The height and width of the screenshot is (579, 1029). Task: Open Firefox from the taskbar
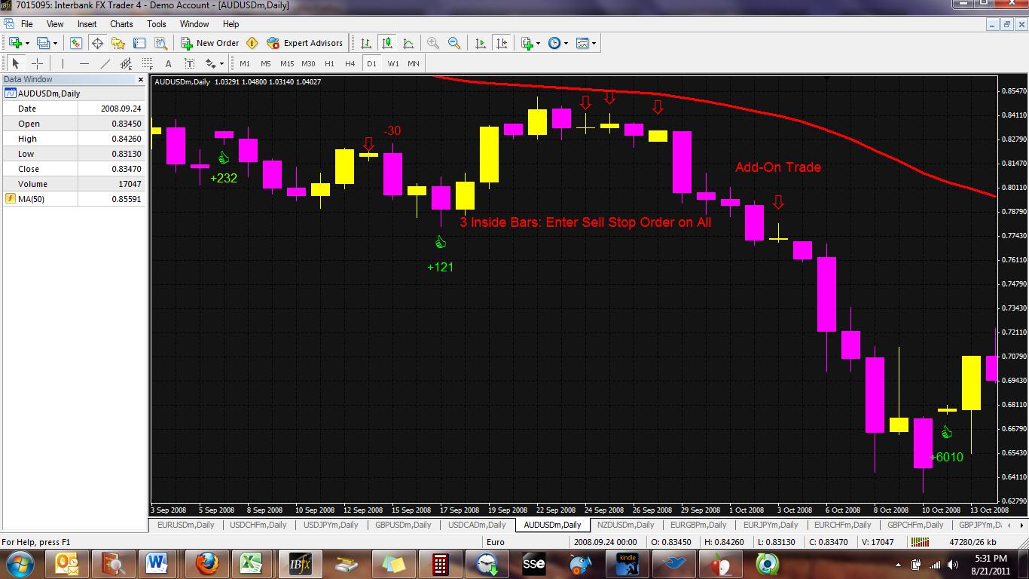[206, 564]
